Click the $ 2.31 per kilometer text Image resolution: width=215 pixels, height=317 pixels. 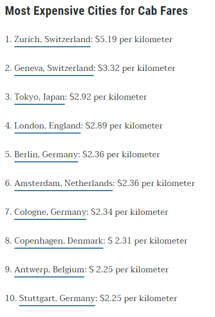click(148, 241)
